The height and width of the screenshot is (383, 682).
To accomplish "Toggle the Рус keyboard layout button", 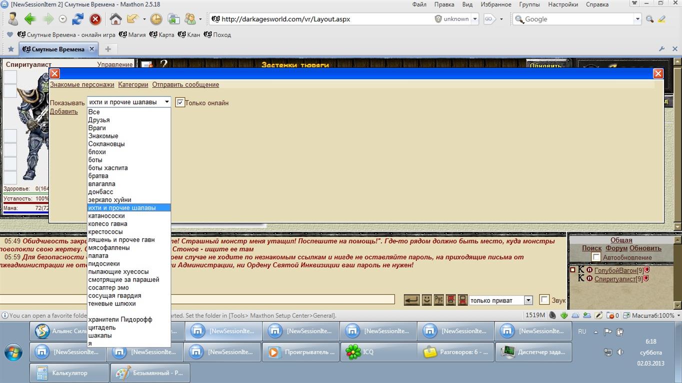I will 438,300.
